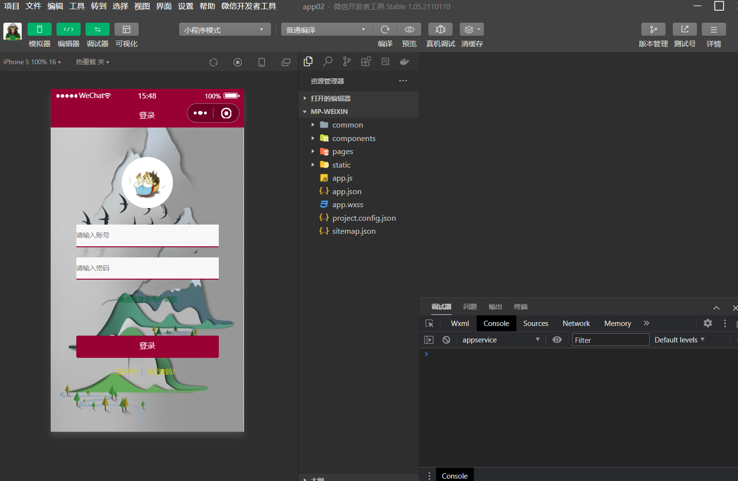The image size is (738, 481).
Task: Toggle the live expression eye icon
Action: point(557,340)
